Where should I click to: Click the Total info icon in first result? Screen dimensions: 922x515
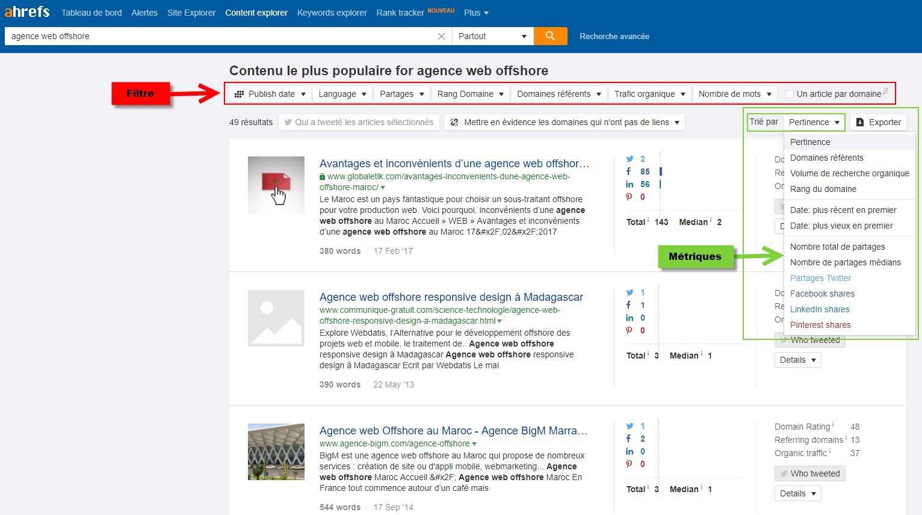point(648,220)
